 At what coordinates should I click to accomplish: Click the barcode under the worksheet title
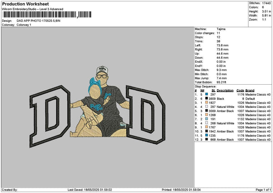click(47, 15)
